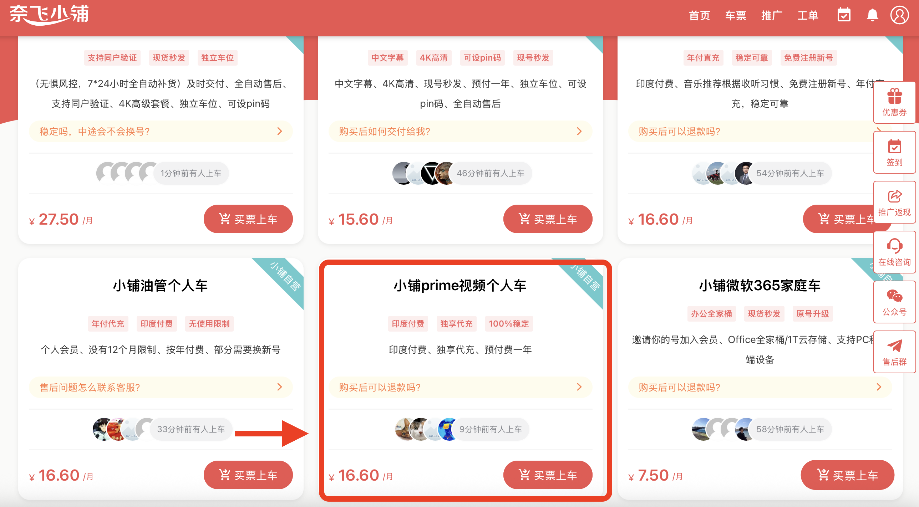Viewport: 919px width, 507px height.
Task: Open the calendar check-in icon in header
Action: [x=844, y=15]
